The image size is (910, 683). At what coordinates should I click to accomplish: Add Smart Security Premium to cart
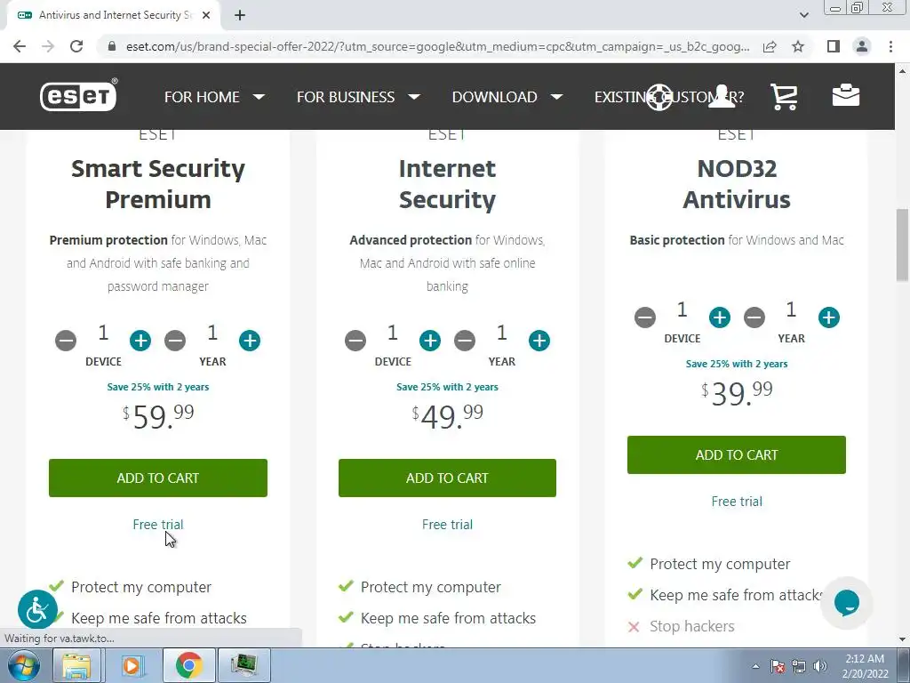158,478
